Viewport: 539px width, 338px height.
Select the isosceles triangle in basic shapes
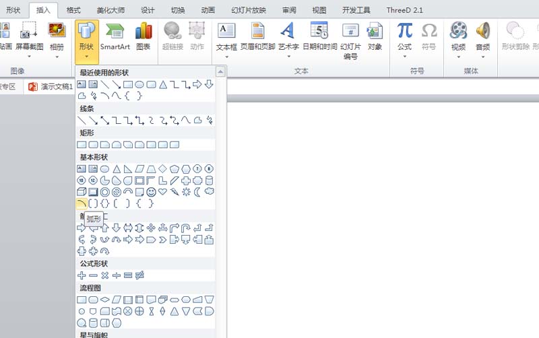(117, 168)
